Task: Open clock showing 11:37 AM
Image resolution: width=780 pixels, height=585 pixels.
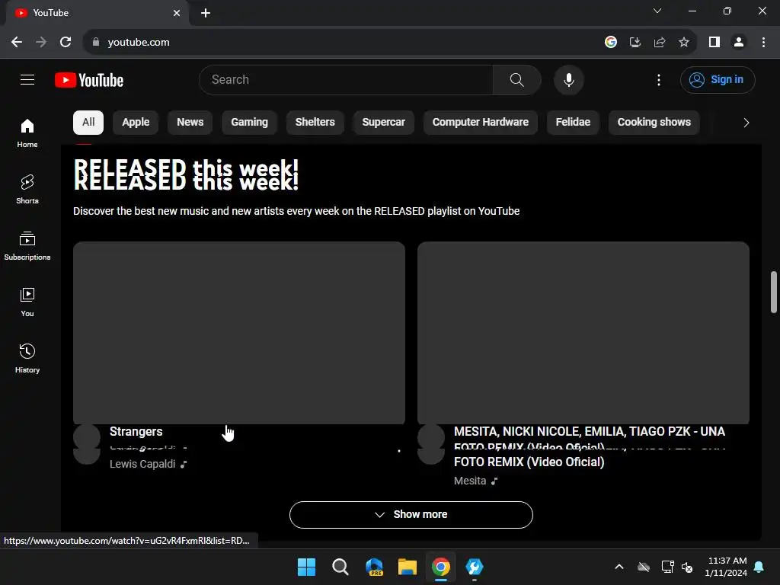Action: coord(726,567)
